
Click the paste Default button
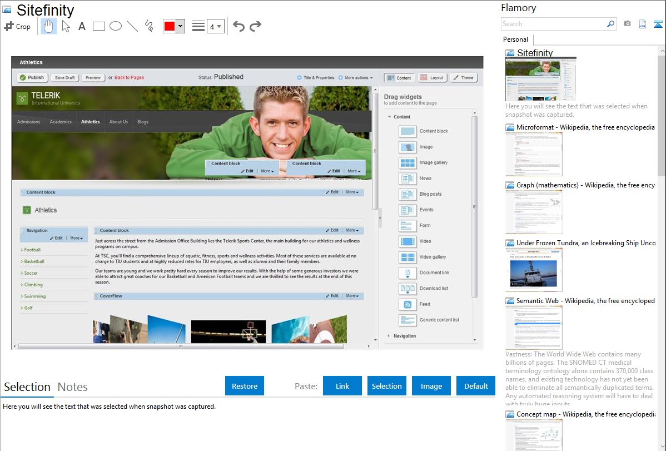tap(476, 386)
